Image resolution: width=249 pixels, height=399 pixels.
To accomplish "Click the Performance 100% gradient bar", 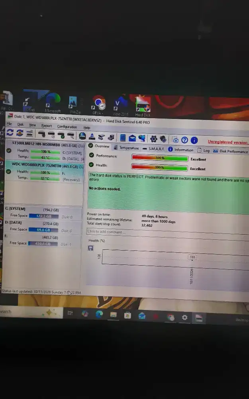I will (160, 158).
